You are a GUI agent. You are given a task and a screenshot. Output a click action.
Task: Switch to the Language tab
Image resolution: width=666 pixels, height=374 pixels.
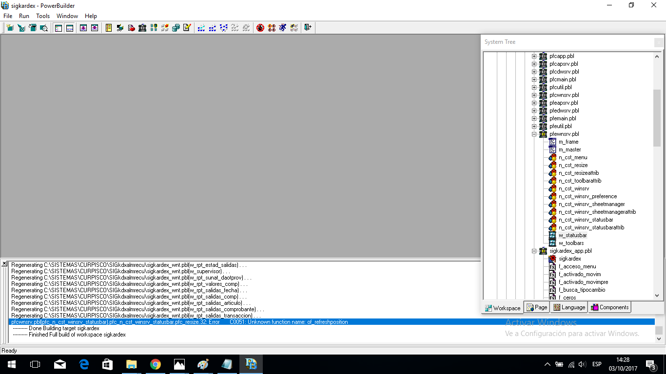568,307
